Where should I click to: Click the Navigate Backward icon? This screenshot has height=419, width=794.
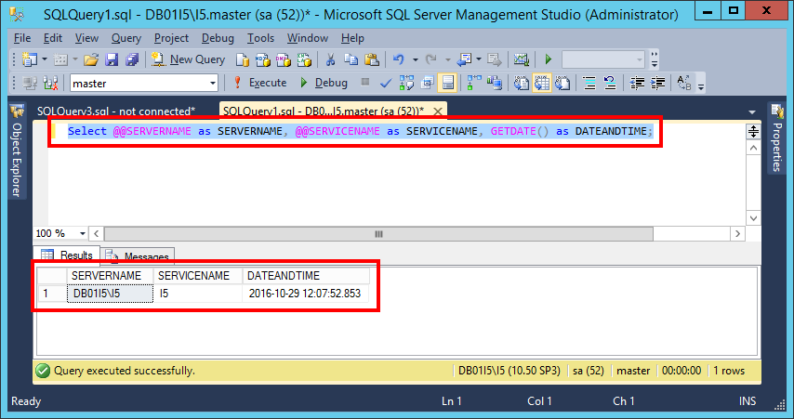click(464, 59)
